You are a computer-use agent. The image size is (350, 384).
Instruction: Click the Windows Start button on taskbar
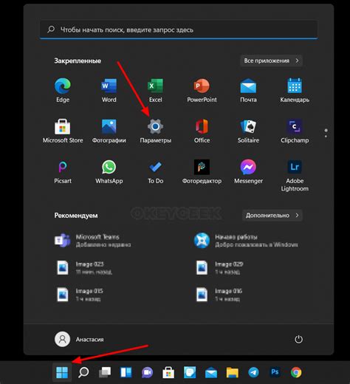(x=62, y=372)
